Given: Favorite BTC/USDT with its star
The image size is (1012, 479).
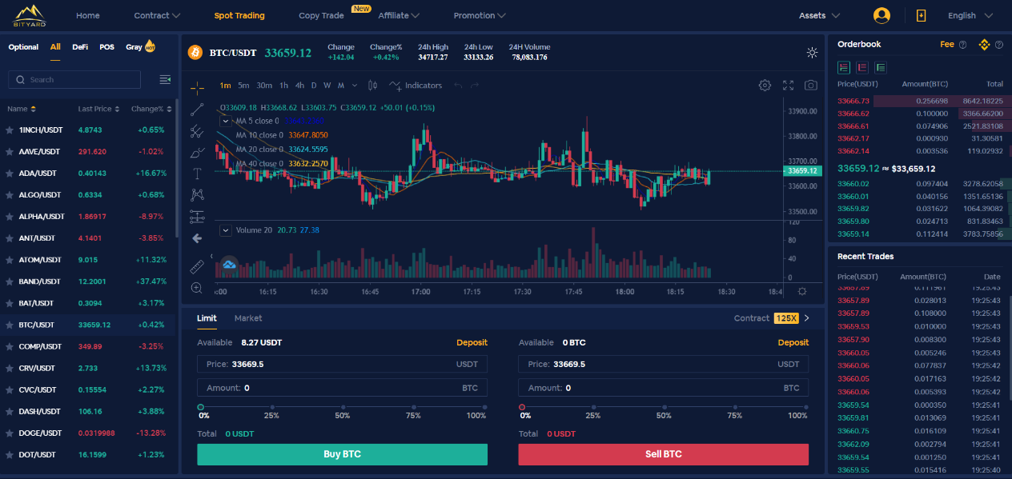Looking at the screenshot, I should (x=10, y=325).
